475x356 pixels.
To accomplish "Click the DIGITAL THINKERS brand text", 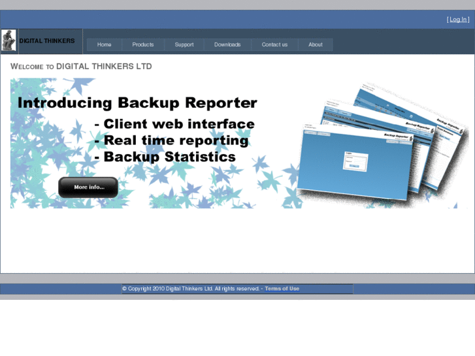I will [47, 41].
